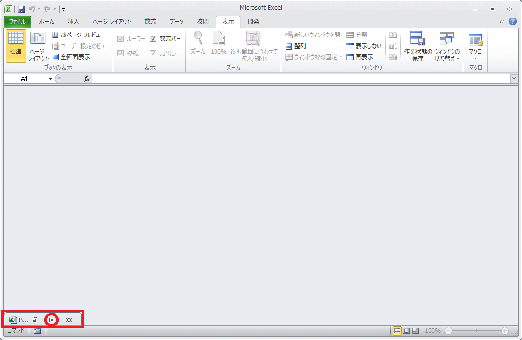The image size is (522, 340).
Task: Click 作業状態の保存 save workspace
Action: coord(418,46)
